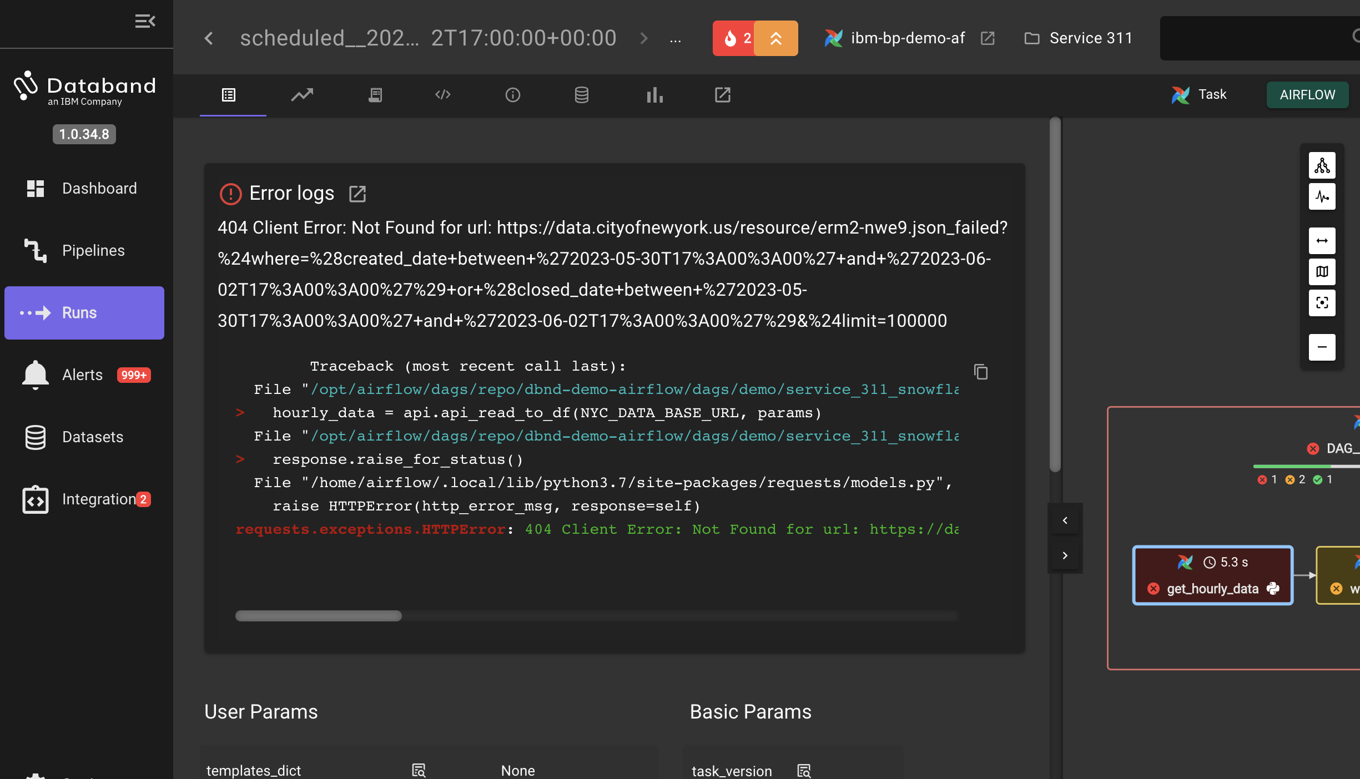Collapse the sidebar with hamburger icon
Viewport: 1360px width, 779px height.
(145, 21)
